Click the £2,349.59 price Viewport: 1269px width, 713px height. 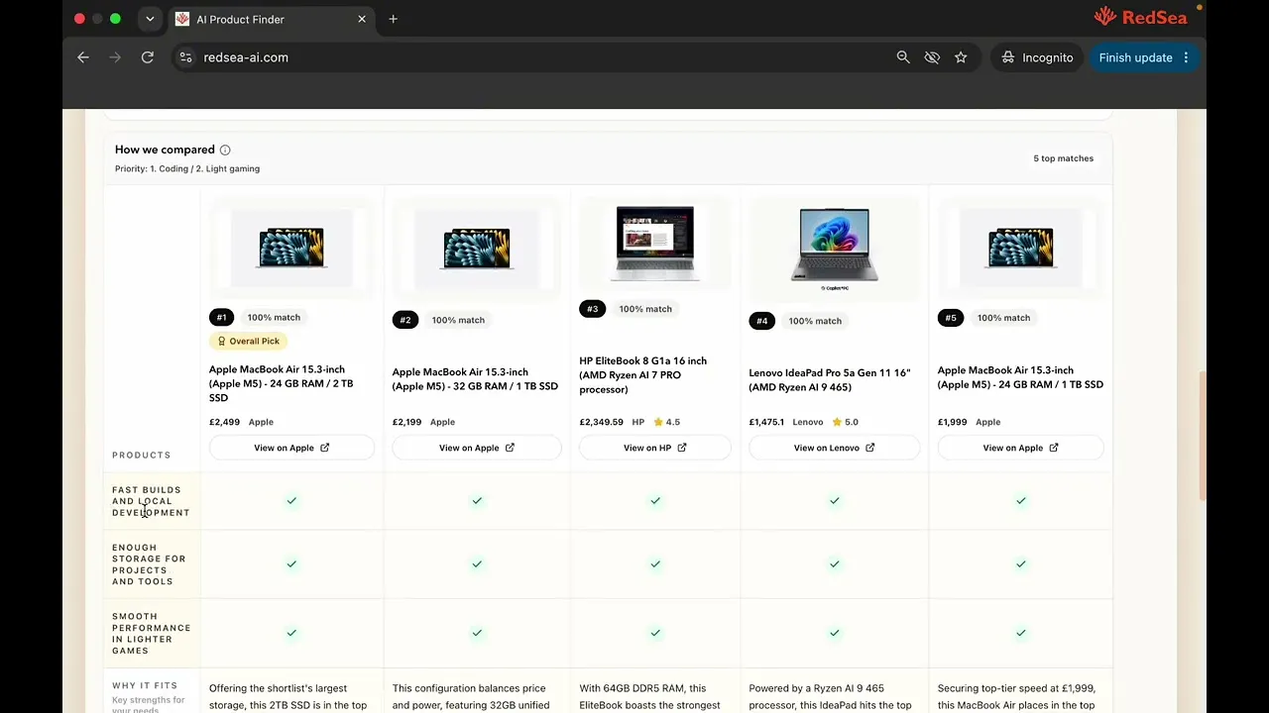click(602, 422)
